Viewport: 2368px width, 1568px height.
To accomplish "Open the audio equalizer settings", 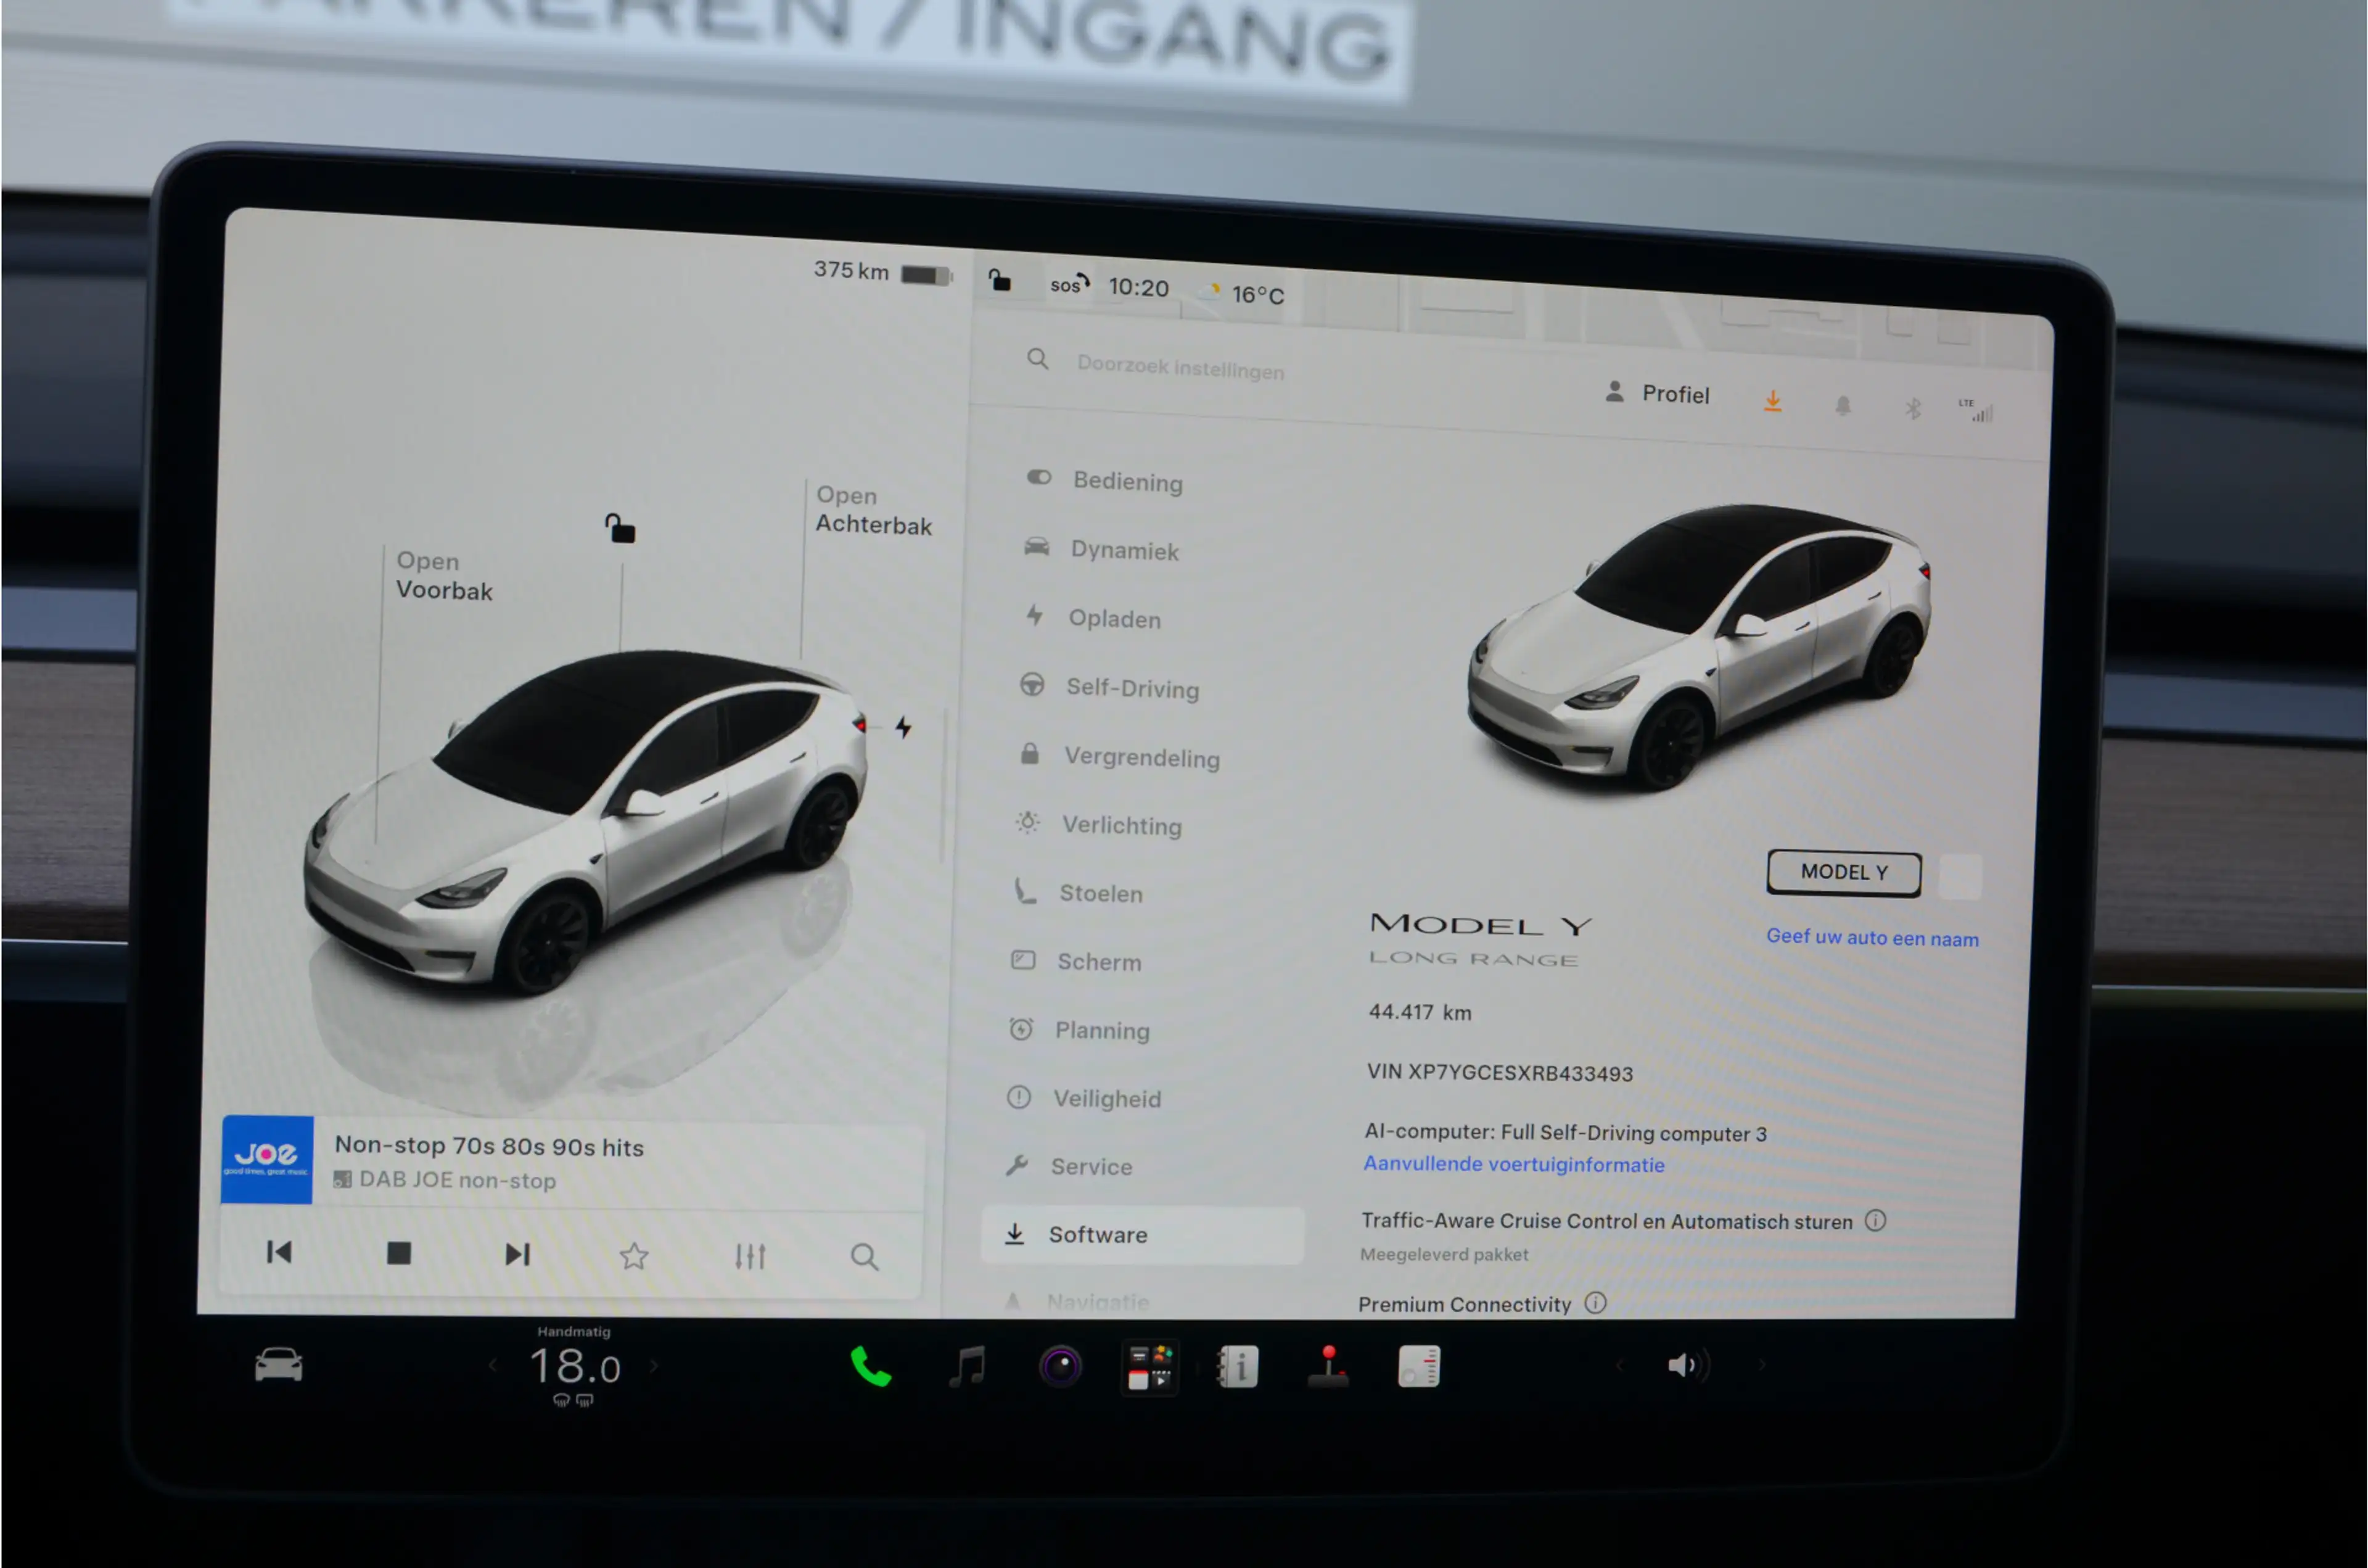I will [x=750, y=1256].
